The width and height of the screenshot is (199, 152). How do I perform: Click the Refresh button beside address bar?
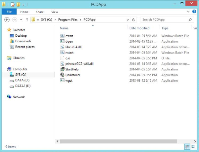[x=134, y=20]
